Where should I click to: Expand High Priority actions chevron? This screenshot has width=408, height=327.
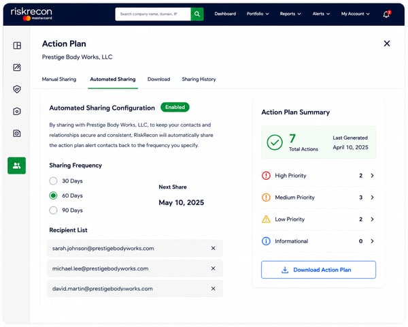point(373,176)
